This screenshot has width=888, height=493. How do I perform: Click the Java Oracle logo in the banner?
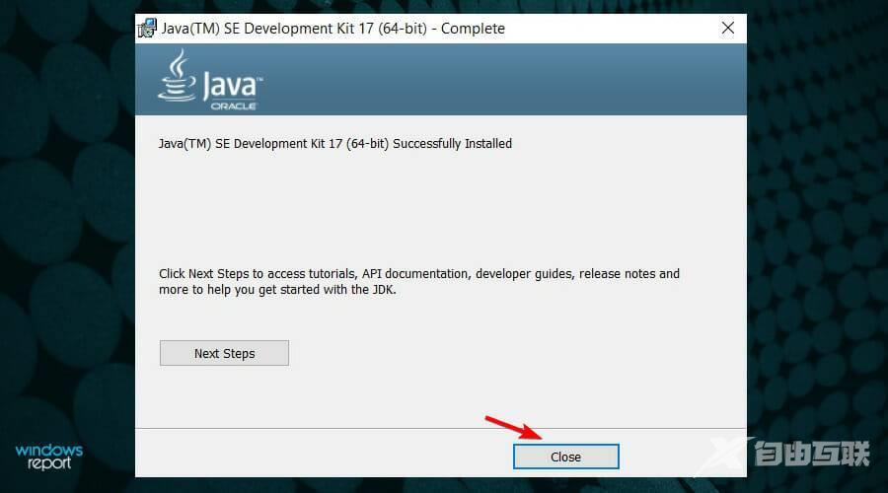click(x=210, y=79)
